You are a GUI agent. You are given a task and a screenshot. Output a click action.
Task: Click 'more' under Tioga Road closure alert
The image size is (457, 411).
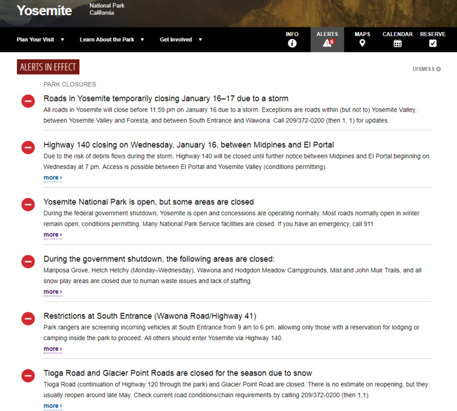(52, 406)
